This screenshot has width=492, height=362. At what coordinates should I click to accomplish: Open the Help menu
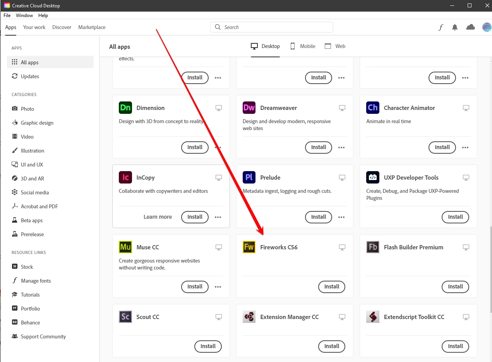tap(43, 15)
